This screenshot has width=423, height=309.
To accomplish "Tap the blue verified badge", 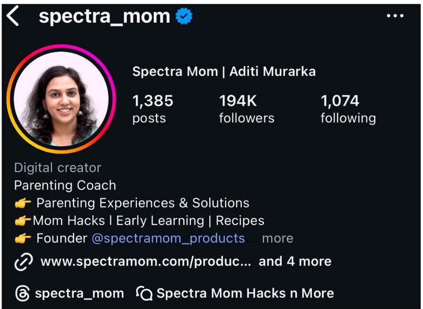I will tap(184, 17).
